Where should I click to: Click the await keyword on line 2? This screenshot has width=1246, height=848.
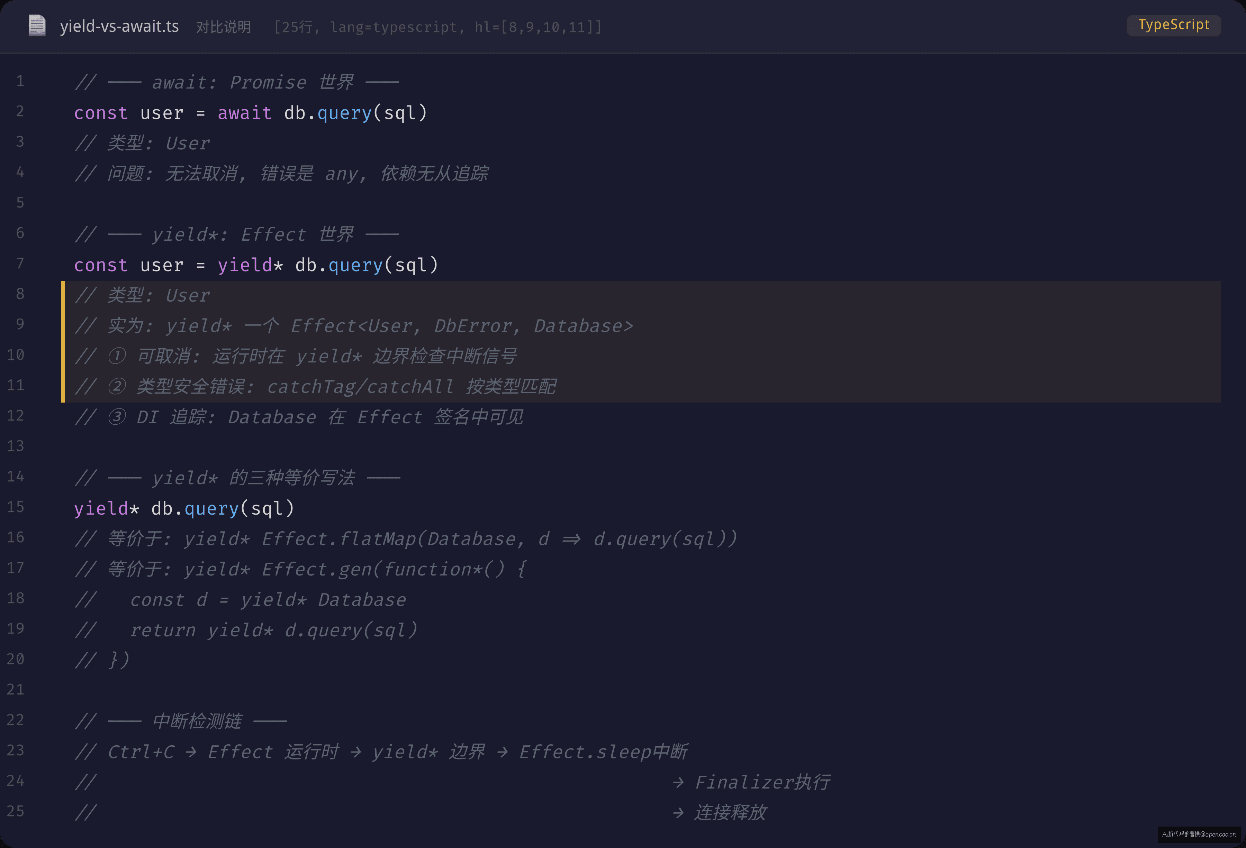pos(244,113)
